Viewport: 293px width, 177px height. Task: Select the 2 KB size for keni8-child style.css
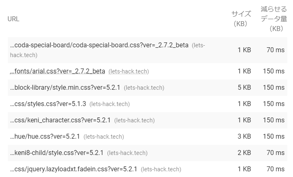pyautogui.click(x=244, y=153)
